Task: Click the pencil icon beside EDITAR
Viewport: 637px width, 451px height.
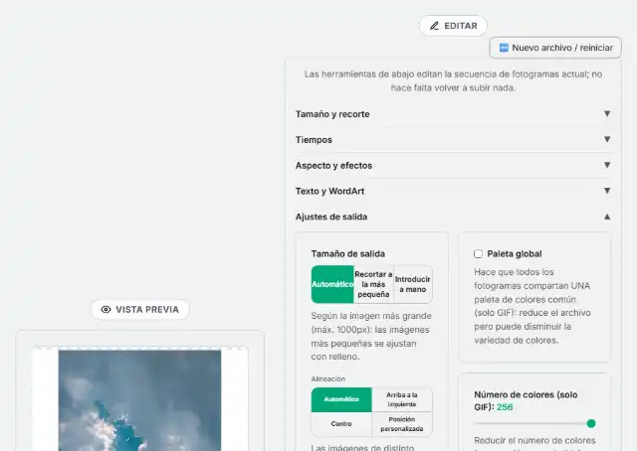Action: 434,26
